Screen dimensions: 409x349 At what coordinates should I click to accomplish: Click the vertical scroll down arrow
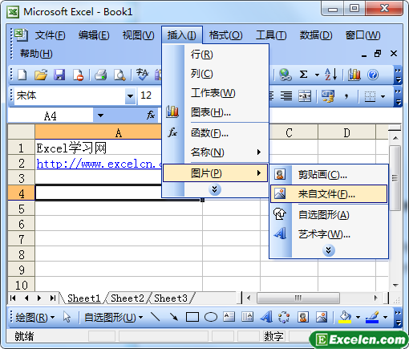[395, 286]
